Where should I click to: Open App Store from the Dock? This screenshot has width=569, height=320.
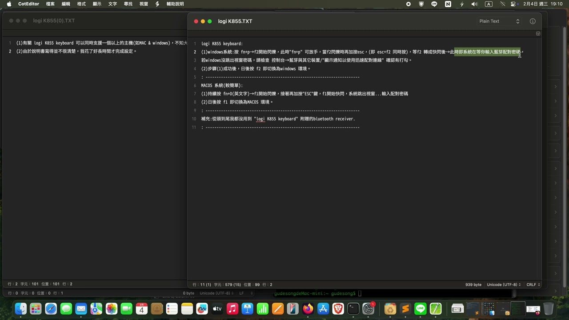pos(323,308)
